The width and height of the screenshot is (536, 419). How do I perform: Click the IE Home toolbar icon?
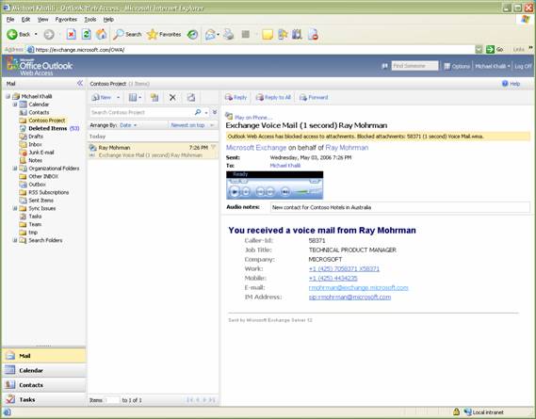click(101, 34)
